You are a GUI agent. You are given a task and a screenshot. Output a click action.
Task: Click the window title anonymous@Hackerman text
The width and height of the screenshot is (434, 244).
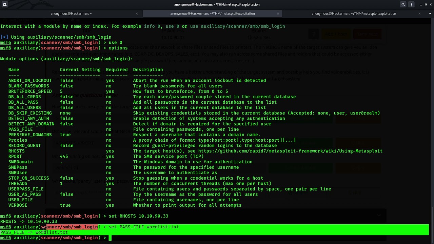(x=217, y=4)
